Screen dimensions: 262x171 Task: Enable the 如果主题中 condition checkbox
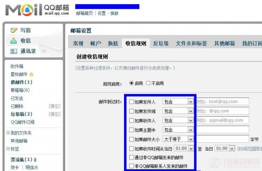131,130
